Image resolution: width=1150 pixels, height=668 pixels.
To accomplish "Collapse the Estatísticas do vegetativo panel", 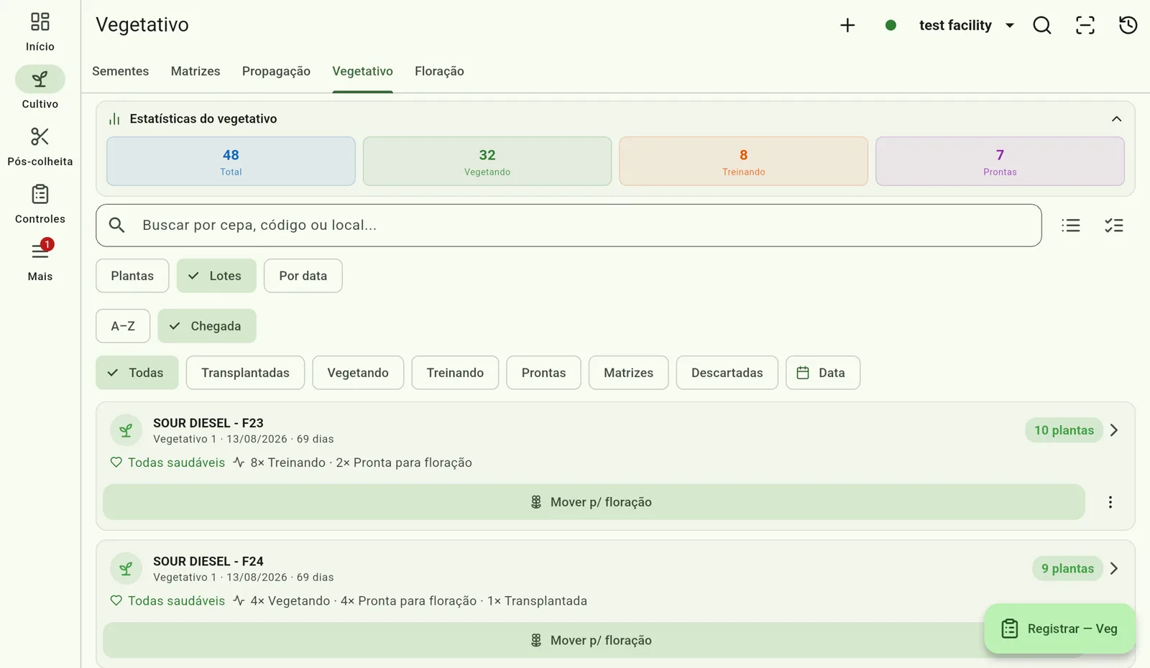I will coord(1116,119).
